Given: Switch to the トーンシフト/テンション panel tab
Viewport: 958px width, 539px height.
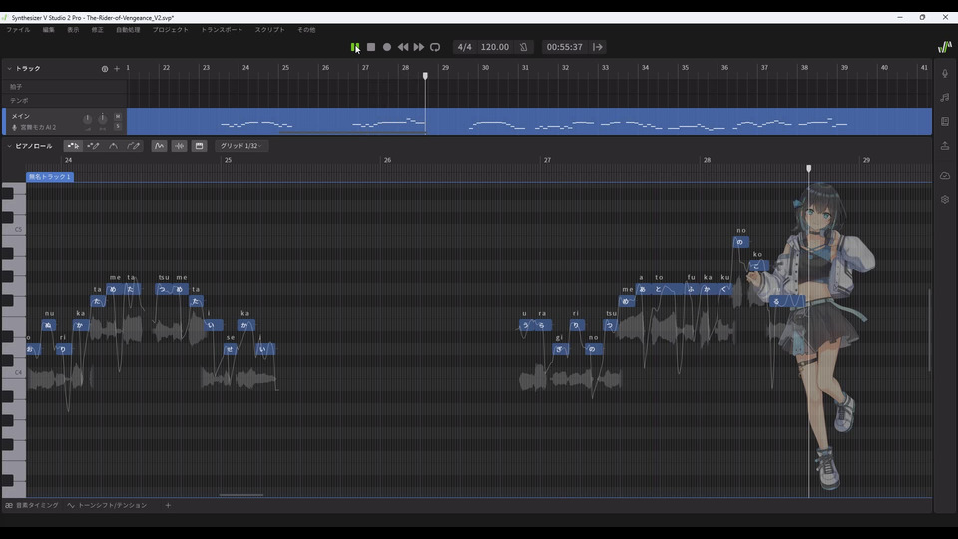Looking at the screenshot, I should (x=108, y=505).
